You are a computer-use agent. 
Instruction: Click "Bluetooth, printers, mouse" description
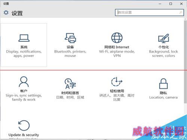click(70, 53)
